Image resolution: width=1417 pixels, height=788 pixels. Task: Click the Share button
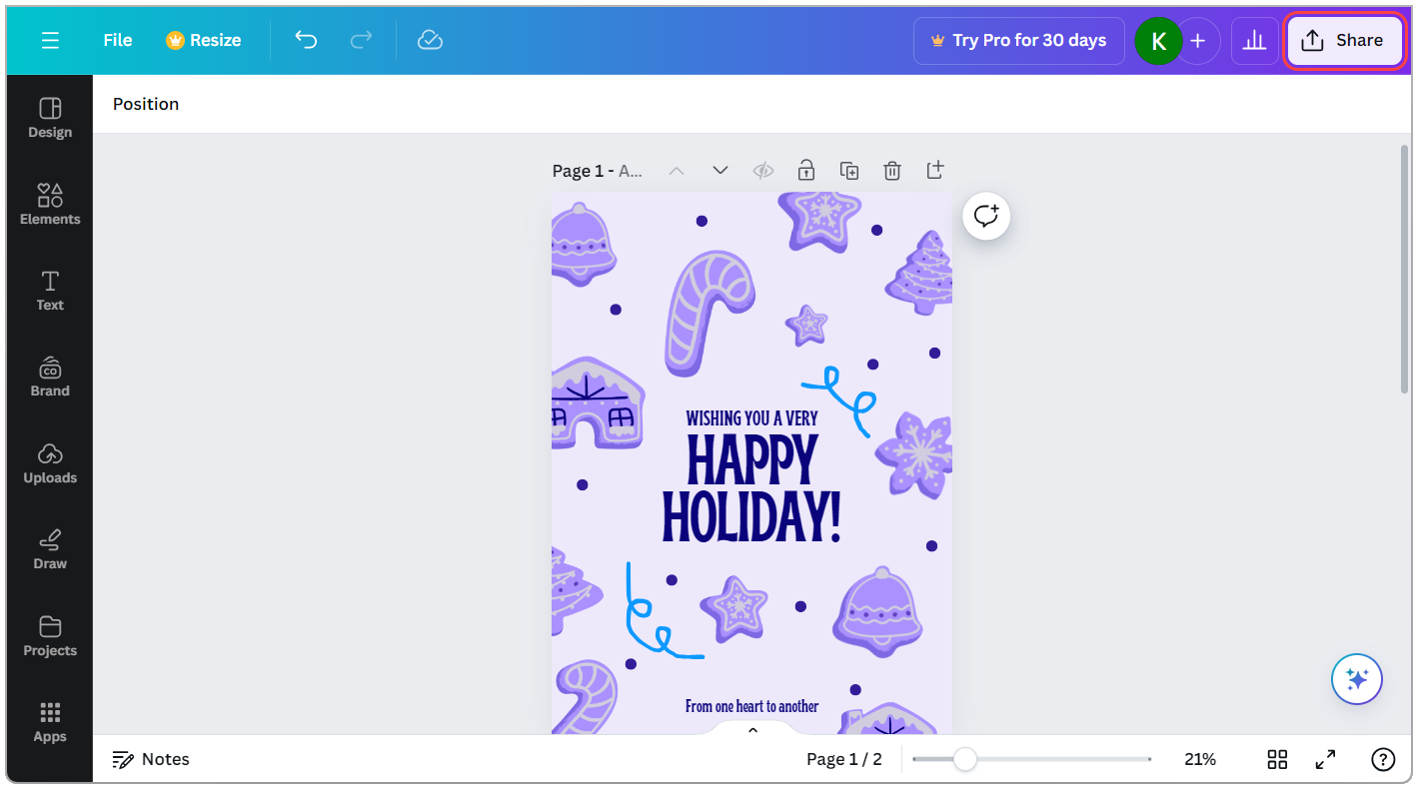1344,40
